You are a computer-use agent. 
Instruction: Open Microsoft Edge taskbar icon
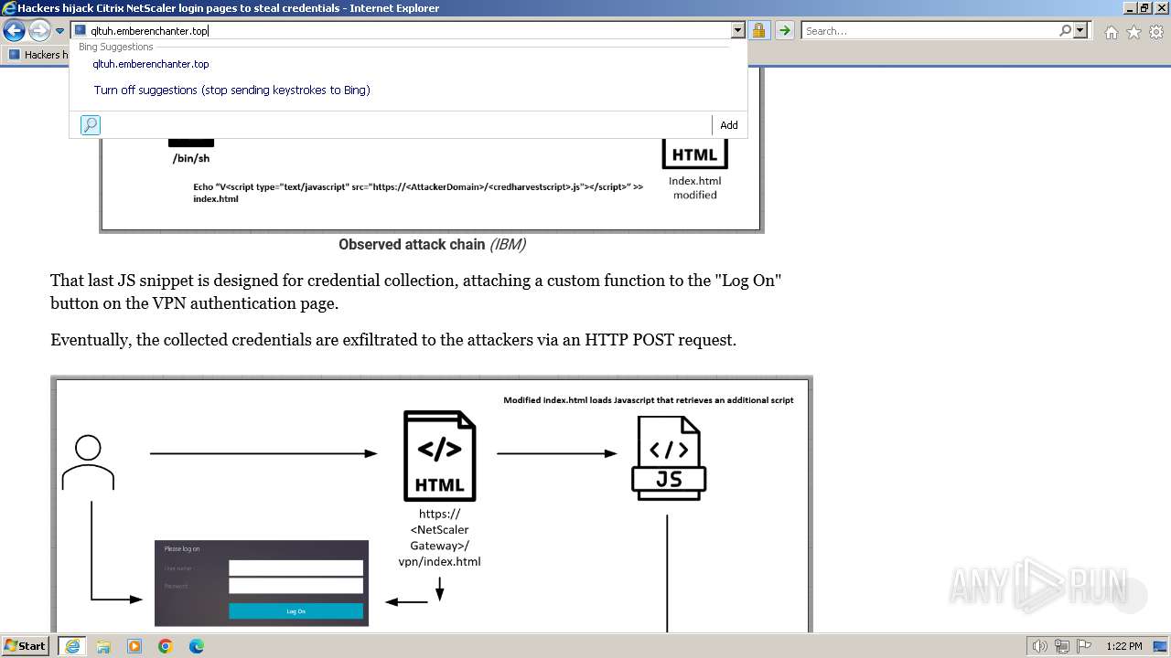tap(197, 646)
